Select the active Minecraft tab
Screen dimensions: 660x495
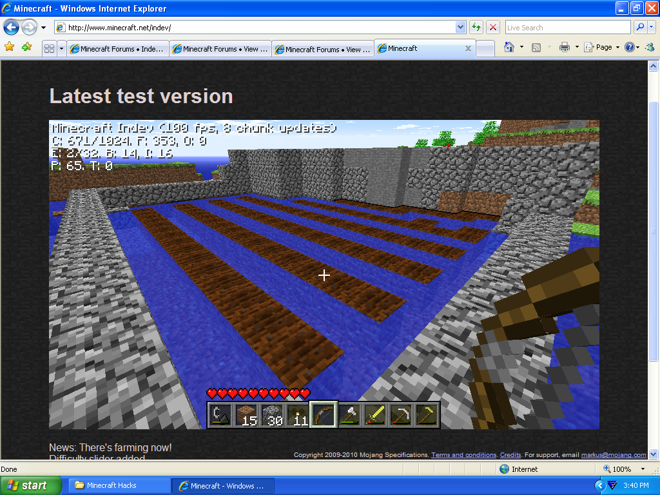tap(421, 48)
